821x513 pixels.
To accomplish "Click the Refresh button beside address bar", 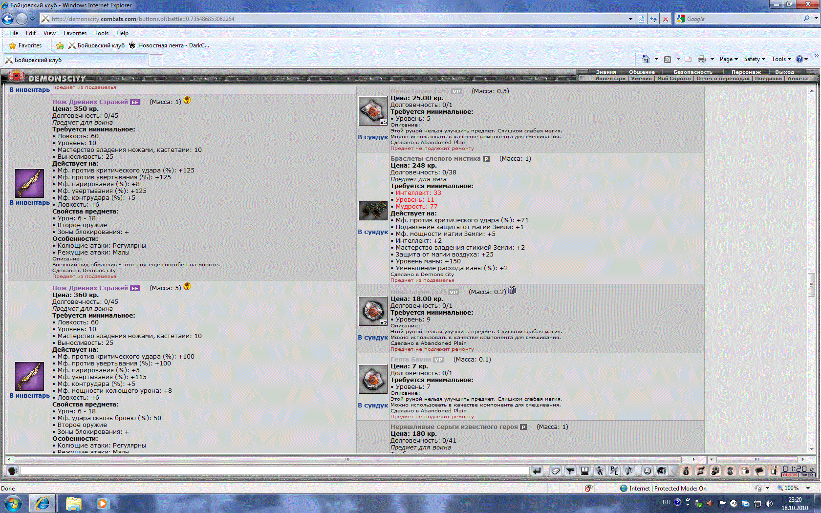I will (x=653, y=19).
